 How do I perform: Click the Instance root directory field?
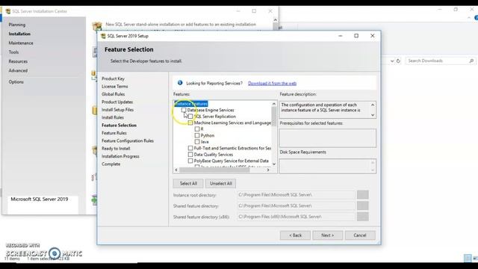[297, 195]
